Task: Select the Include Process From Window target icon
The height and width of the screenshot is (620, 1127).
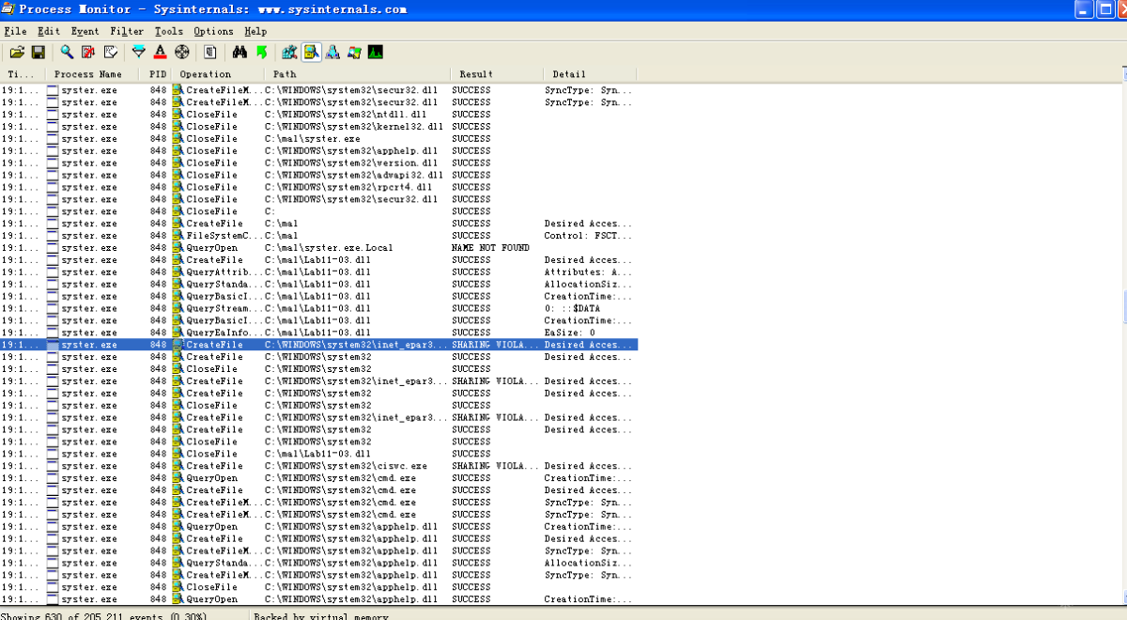Action: [x=182, y=53]
